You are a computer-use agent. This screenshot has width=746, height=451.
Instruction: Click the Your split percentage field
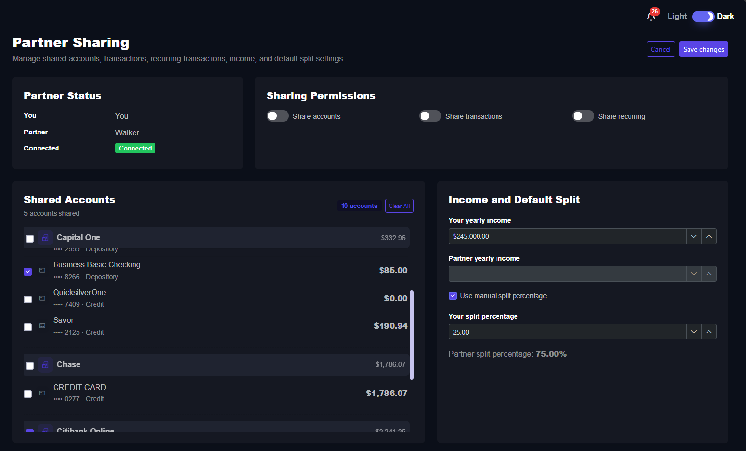click(567, 332)
